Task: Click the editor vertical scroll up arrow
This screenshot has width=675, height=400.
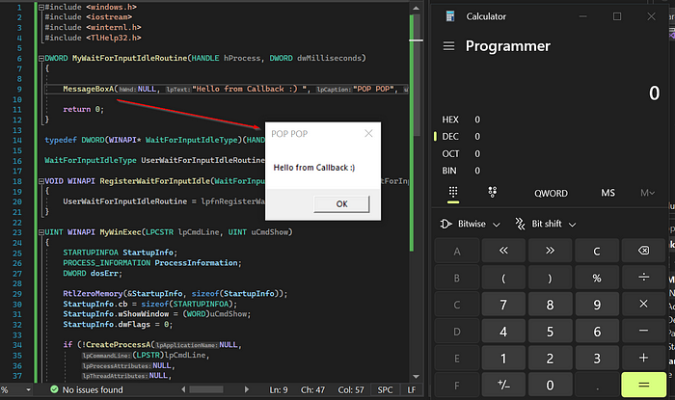Action: click(416, 8)
